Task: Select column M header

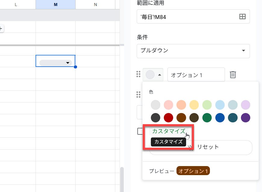Action: pos(55,5)
